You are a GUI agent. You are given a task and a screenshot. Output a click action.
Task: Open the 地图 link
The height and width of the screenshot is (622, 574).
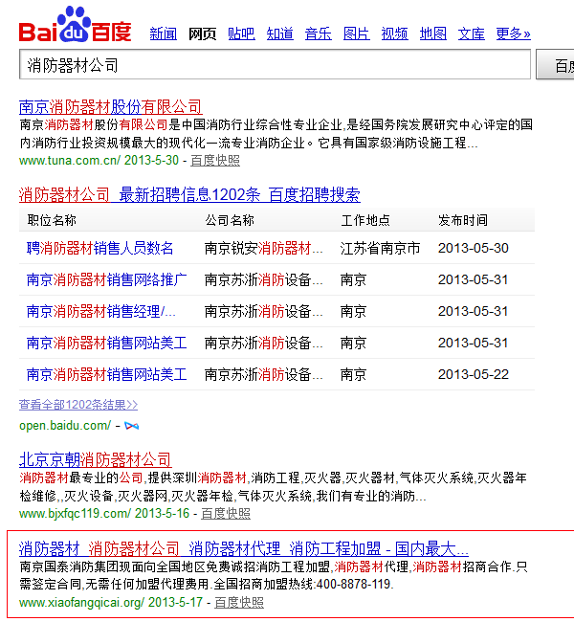tap(432, 34)
